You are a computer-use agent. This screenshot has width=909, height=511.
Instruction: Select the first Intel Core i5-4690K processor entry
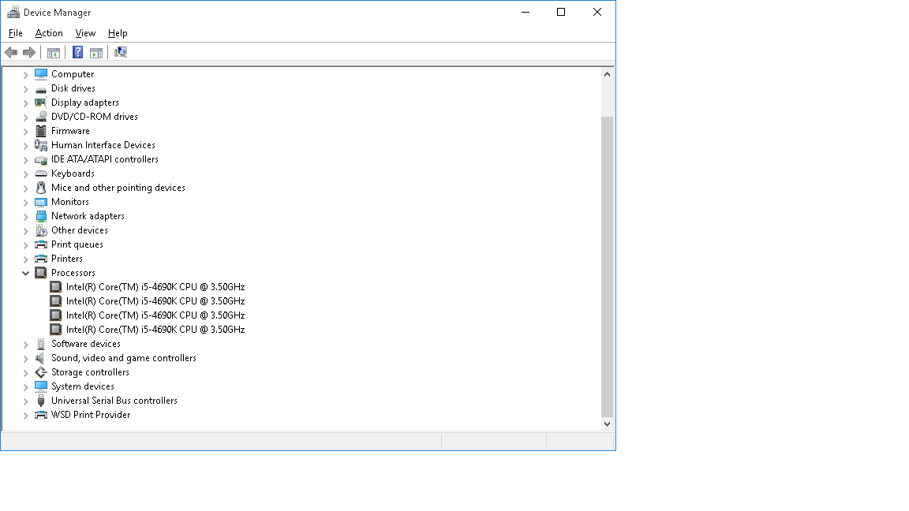pos(155,287)
